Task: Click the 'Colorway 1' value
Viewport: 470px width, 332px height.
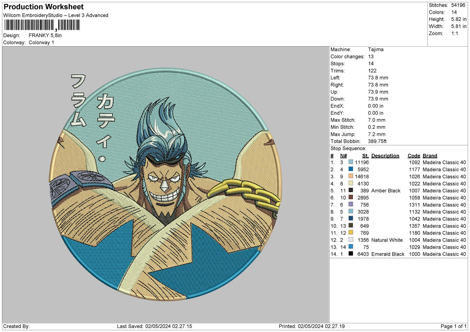Action: (42, 42)
